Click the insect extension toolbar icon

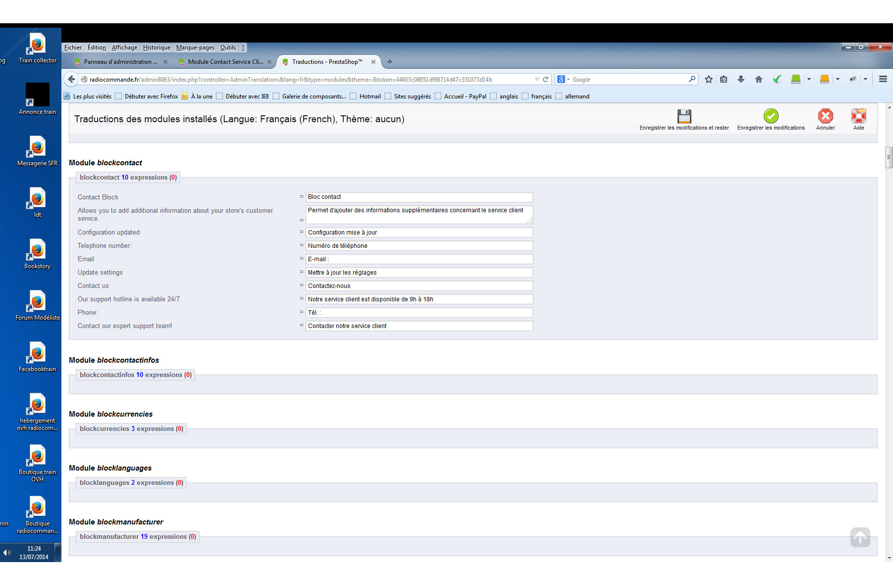point(853,79)
